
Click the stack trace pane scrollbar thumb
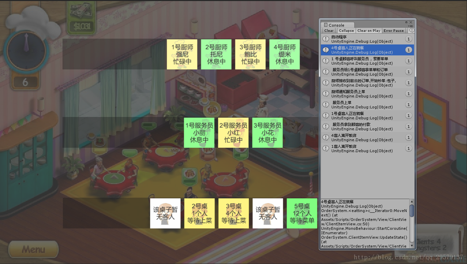coord(412,210)
